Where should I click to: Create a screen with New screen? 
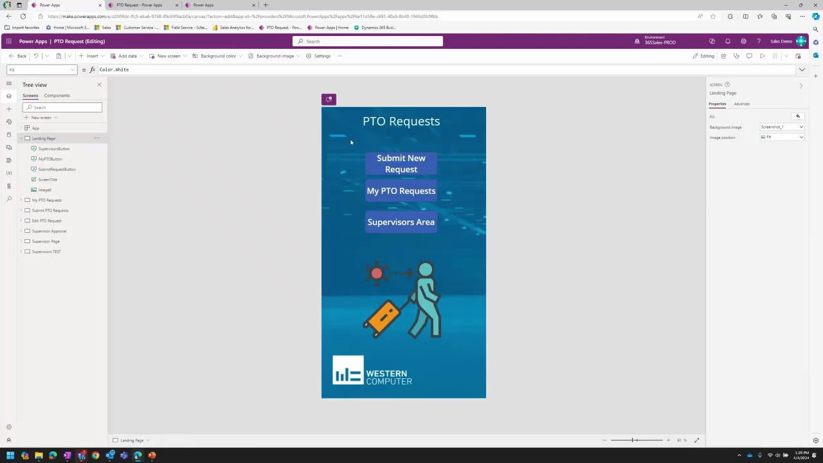click(x=166, y=56)
